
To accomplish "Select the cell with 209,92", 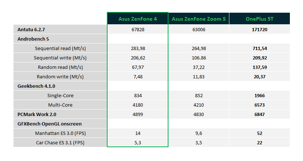I will 260,58.
